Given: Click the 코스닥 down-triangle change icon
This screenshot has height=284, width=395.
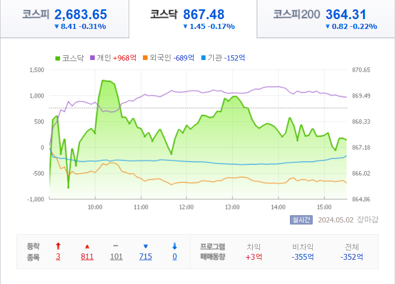Looking at the screenshot, I should tap(185, 26).
